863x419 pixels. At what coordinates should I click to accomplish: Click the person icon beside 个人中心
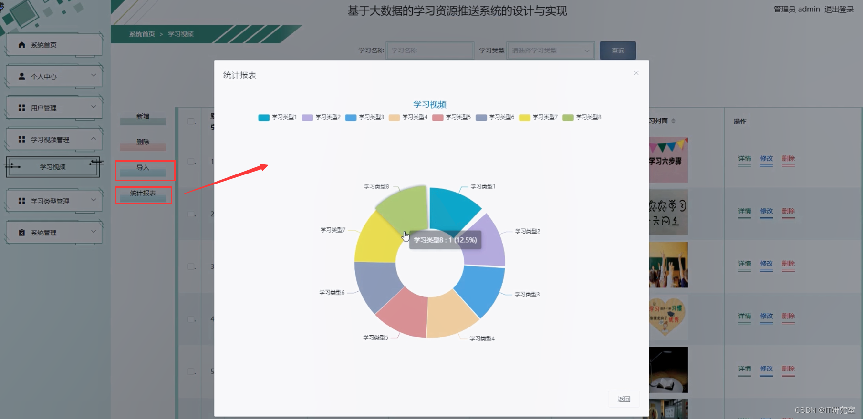pyautogui.click(x=21, y=76)
